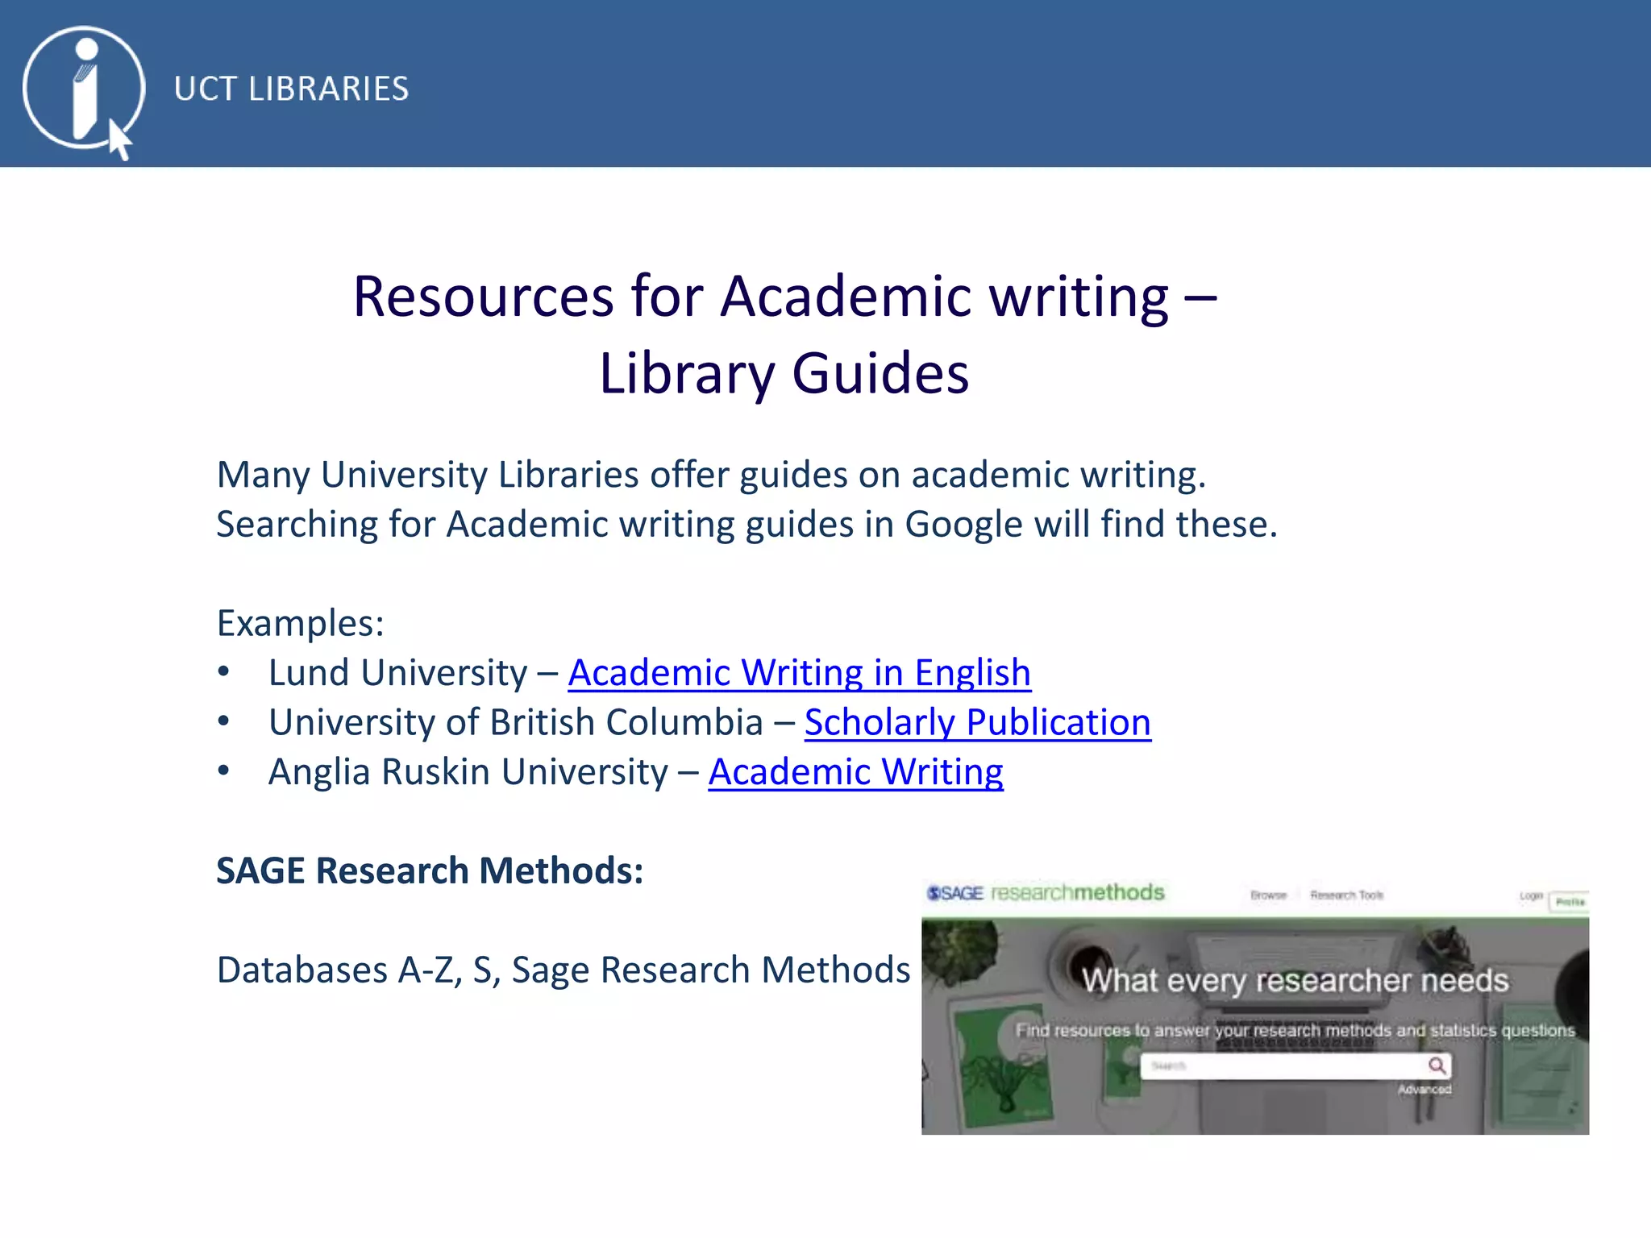
Task: Click the 'Examples:' label
Action: pyautogui.click(x=300, y=623)
